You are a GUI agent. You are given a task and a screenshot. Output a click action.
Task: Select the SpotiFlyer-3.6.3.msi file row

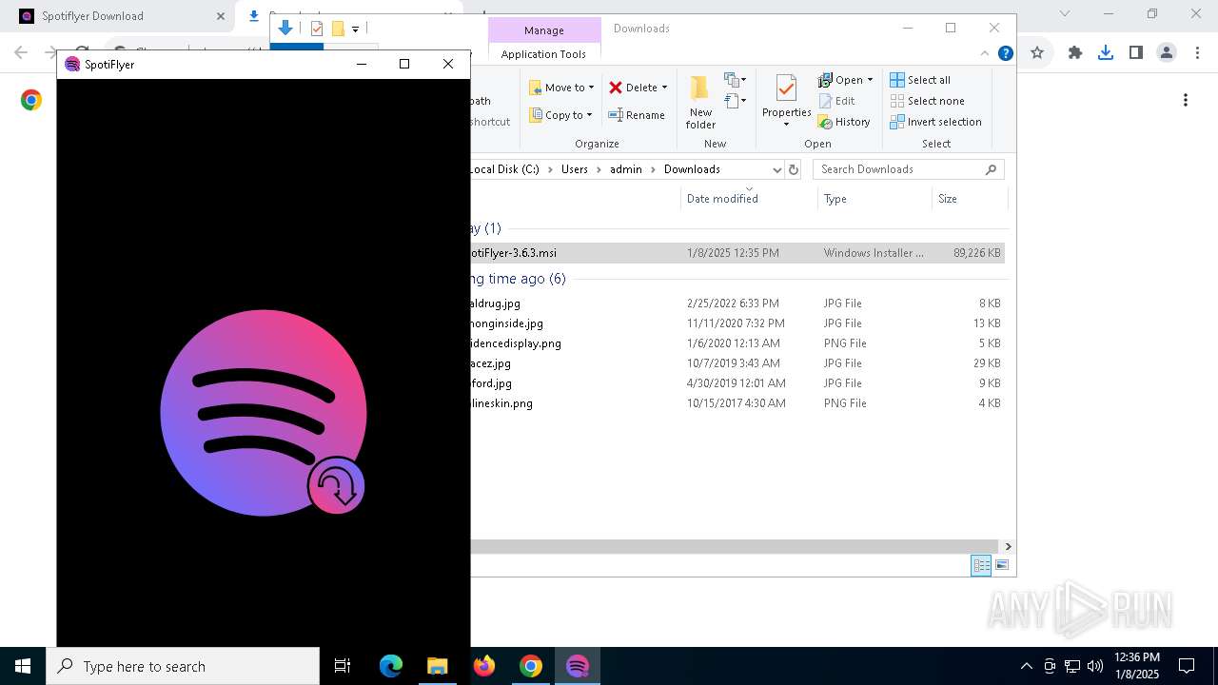click(737, 253)
